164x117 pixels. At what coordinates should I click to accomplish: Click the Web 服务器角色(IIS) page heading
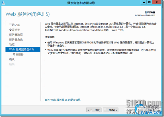point(28,14)
